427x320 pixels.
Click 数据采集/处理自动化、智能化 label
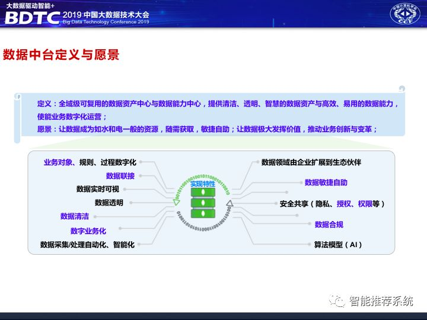pyautogui.click(x=87, y=245)
